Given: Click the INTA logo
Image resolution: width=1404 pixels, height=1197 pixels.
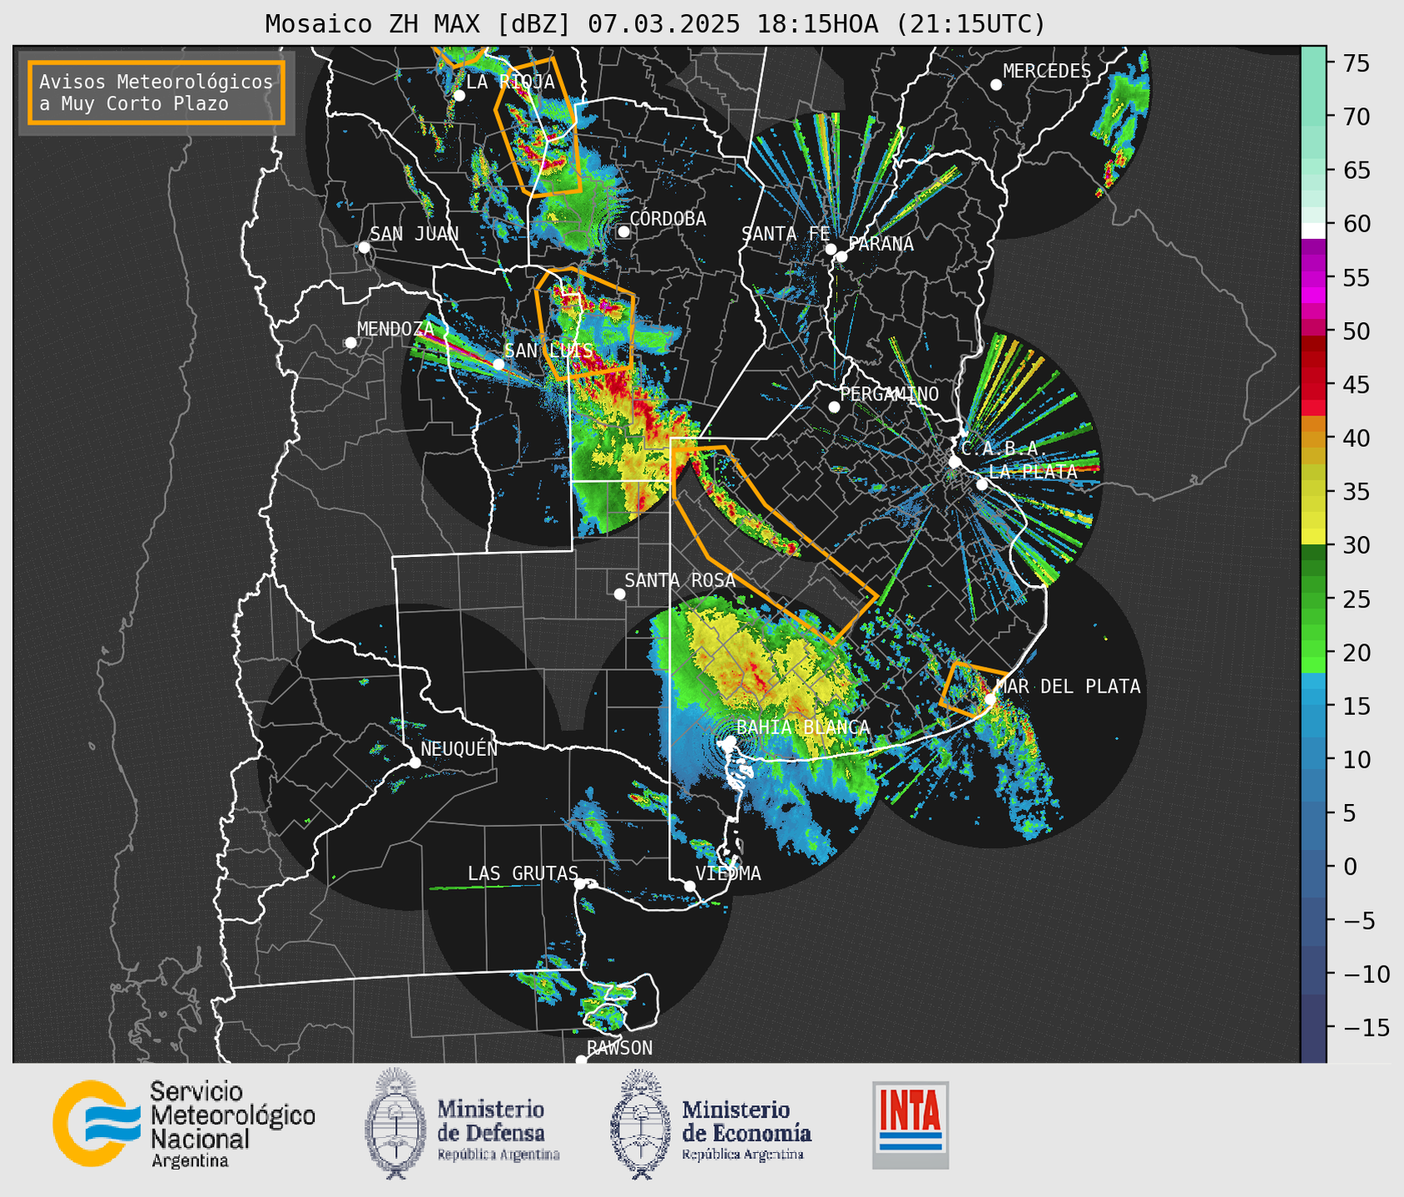Looking at the screenshot, I should coord(910,1125).
